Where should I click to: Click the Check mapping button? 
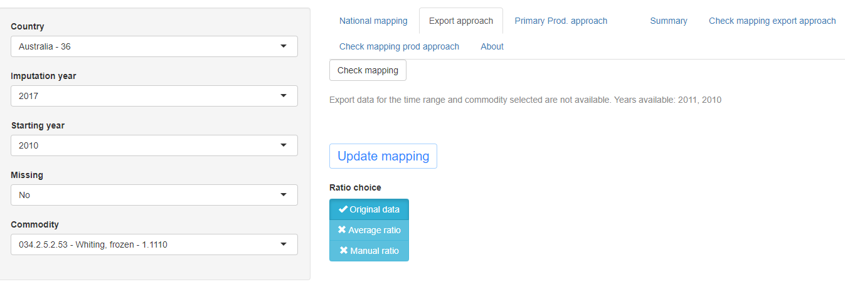(x=368, y=70)
